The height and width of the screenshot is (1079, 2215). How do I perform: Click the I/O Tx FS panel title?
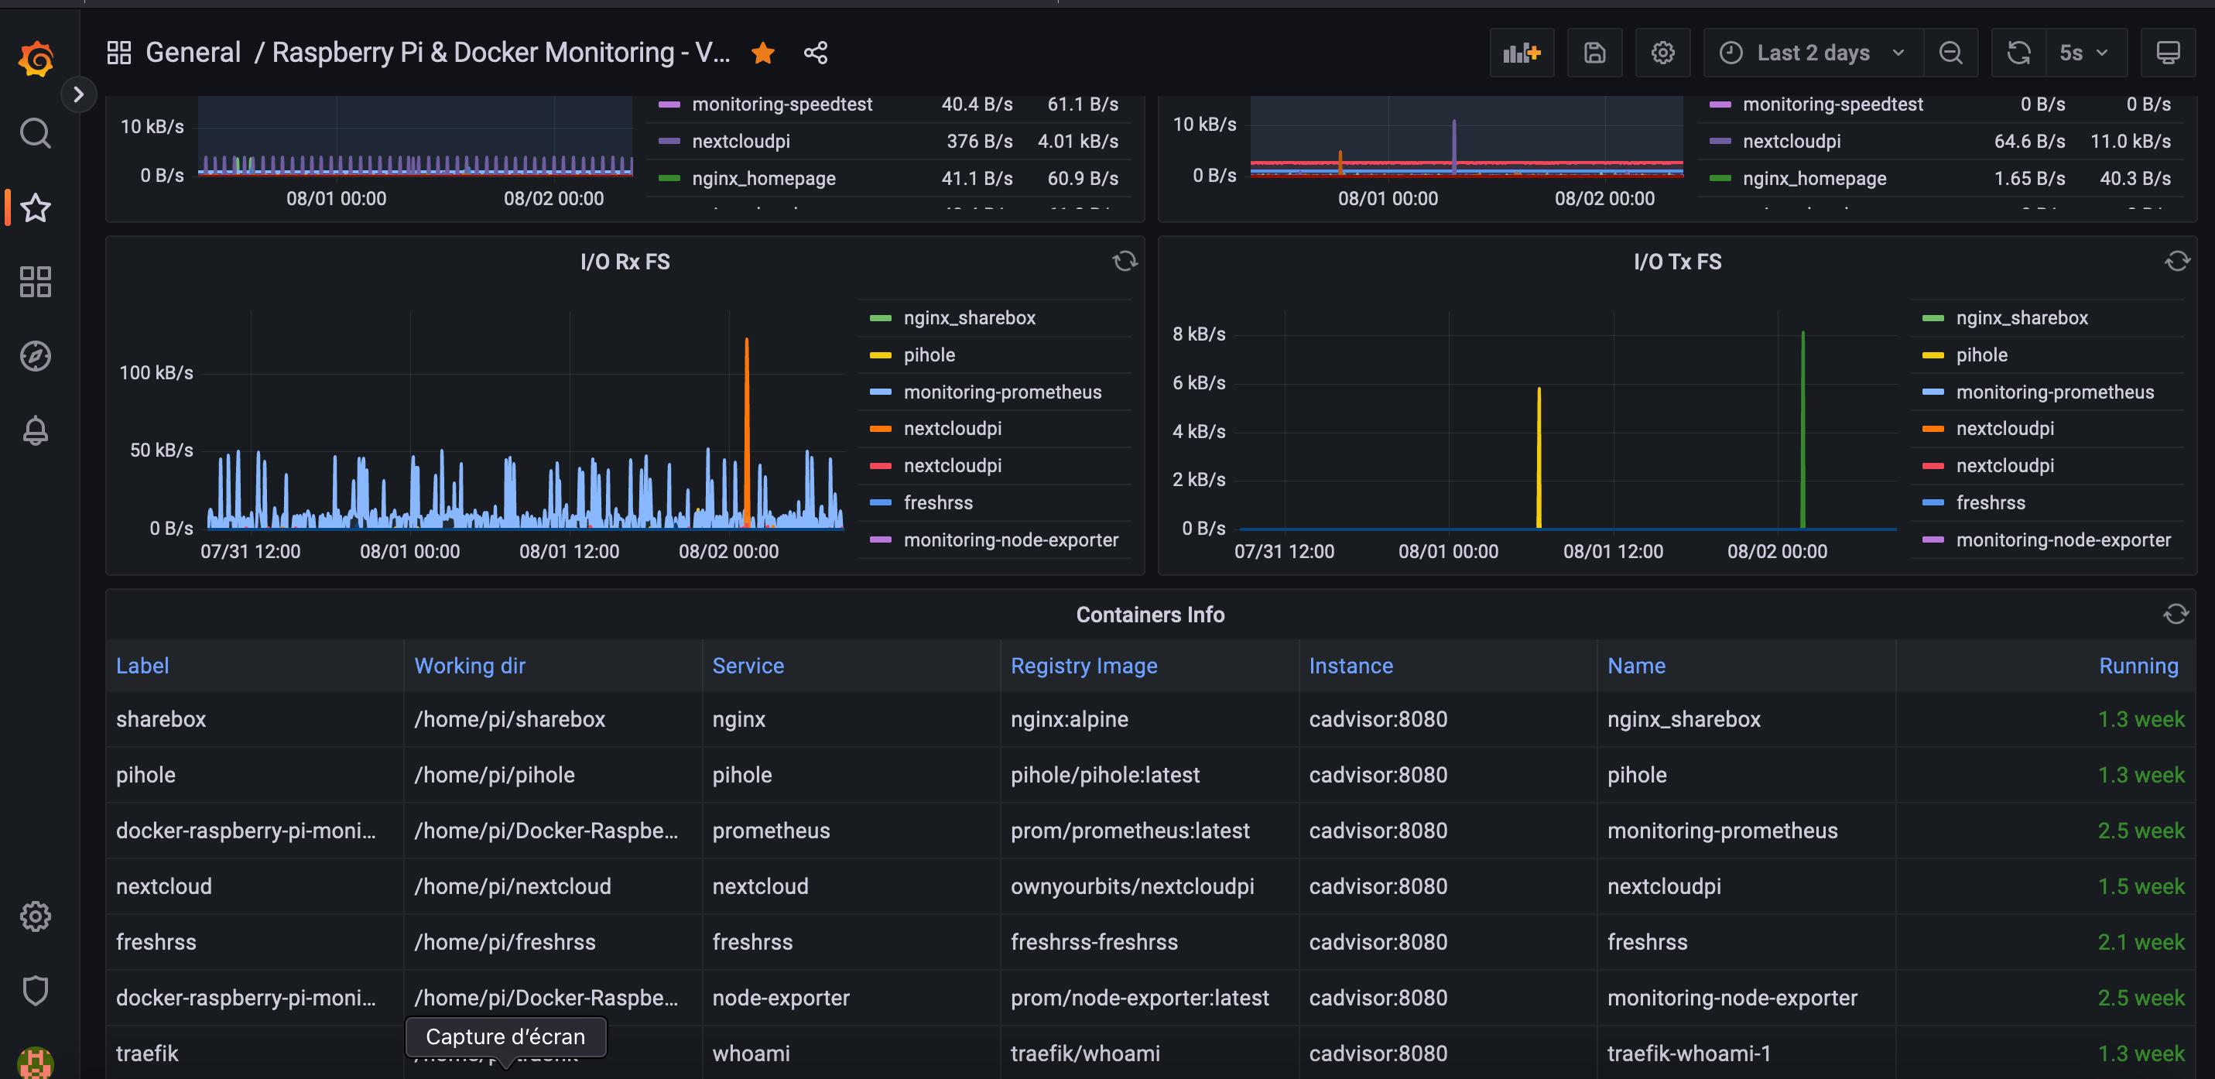pos(1676,262)
